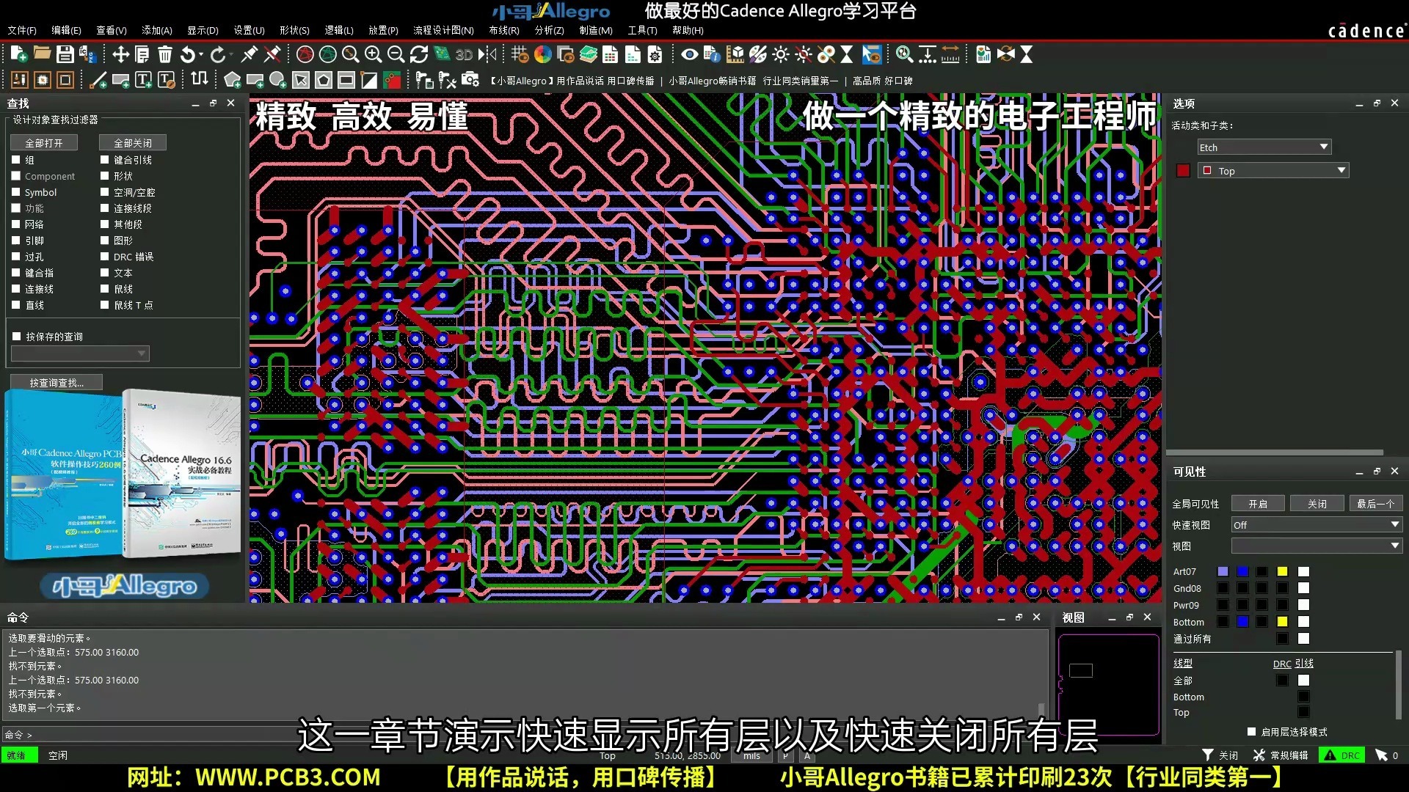
Task: Click the Undo icon
Action: point(189,54)
